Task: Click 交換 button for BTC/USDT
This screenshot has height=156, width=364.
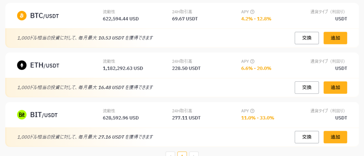Action: 307,38
